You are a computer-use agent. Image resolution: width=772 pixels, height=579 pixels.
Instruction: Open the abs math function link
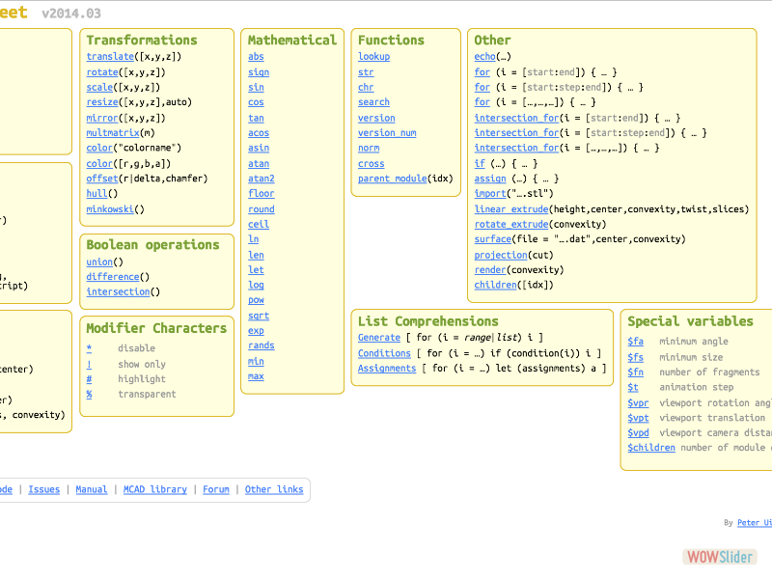pos(256,57)
